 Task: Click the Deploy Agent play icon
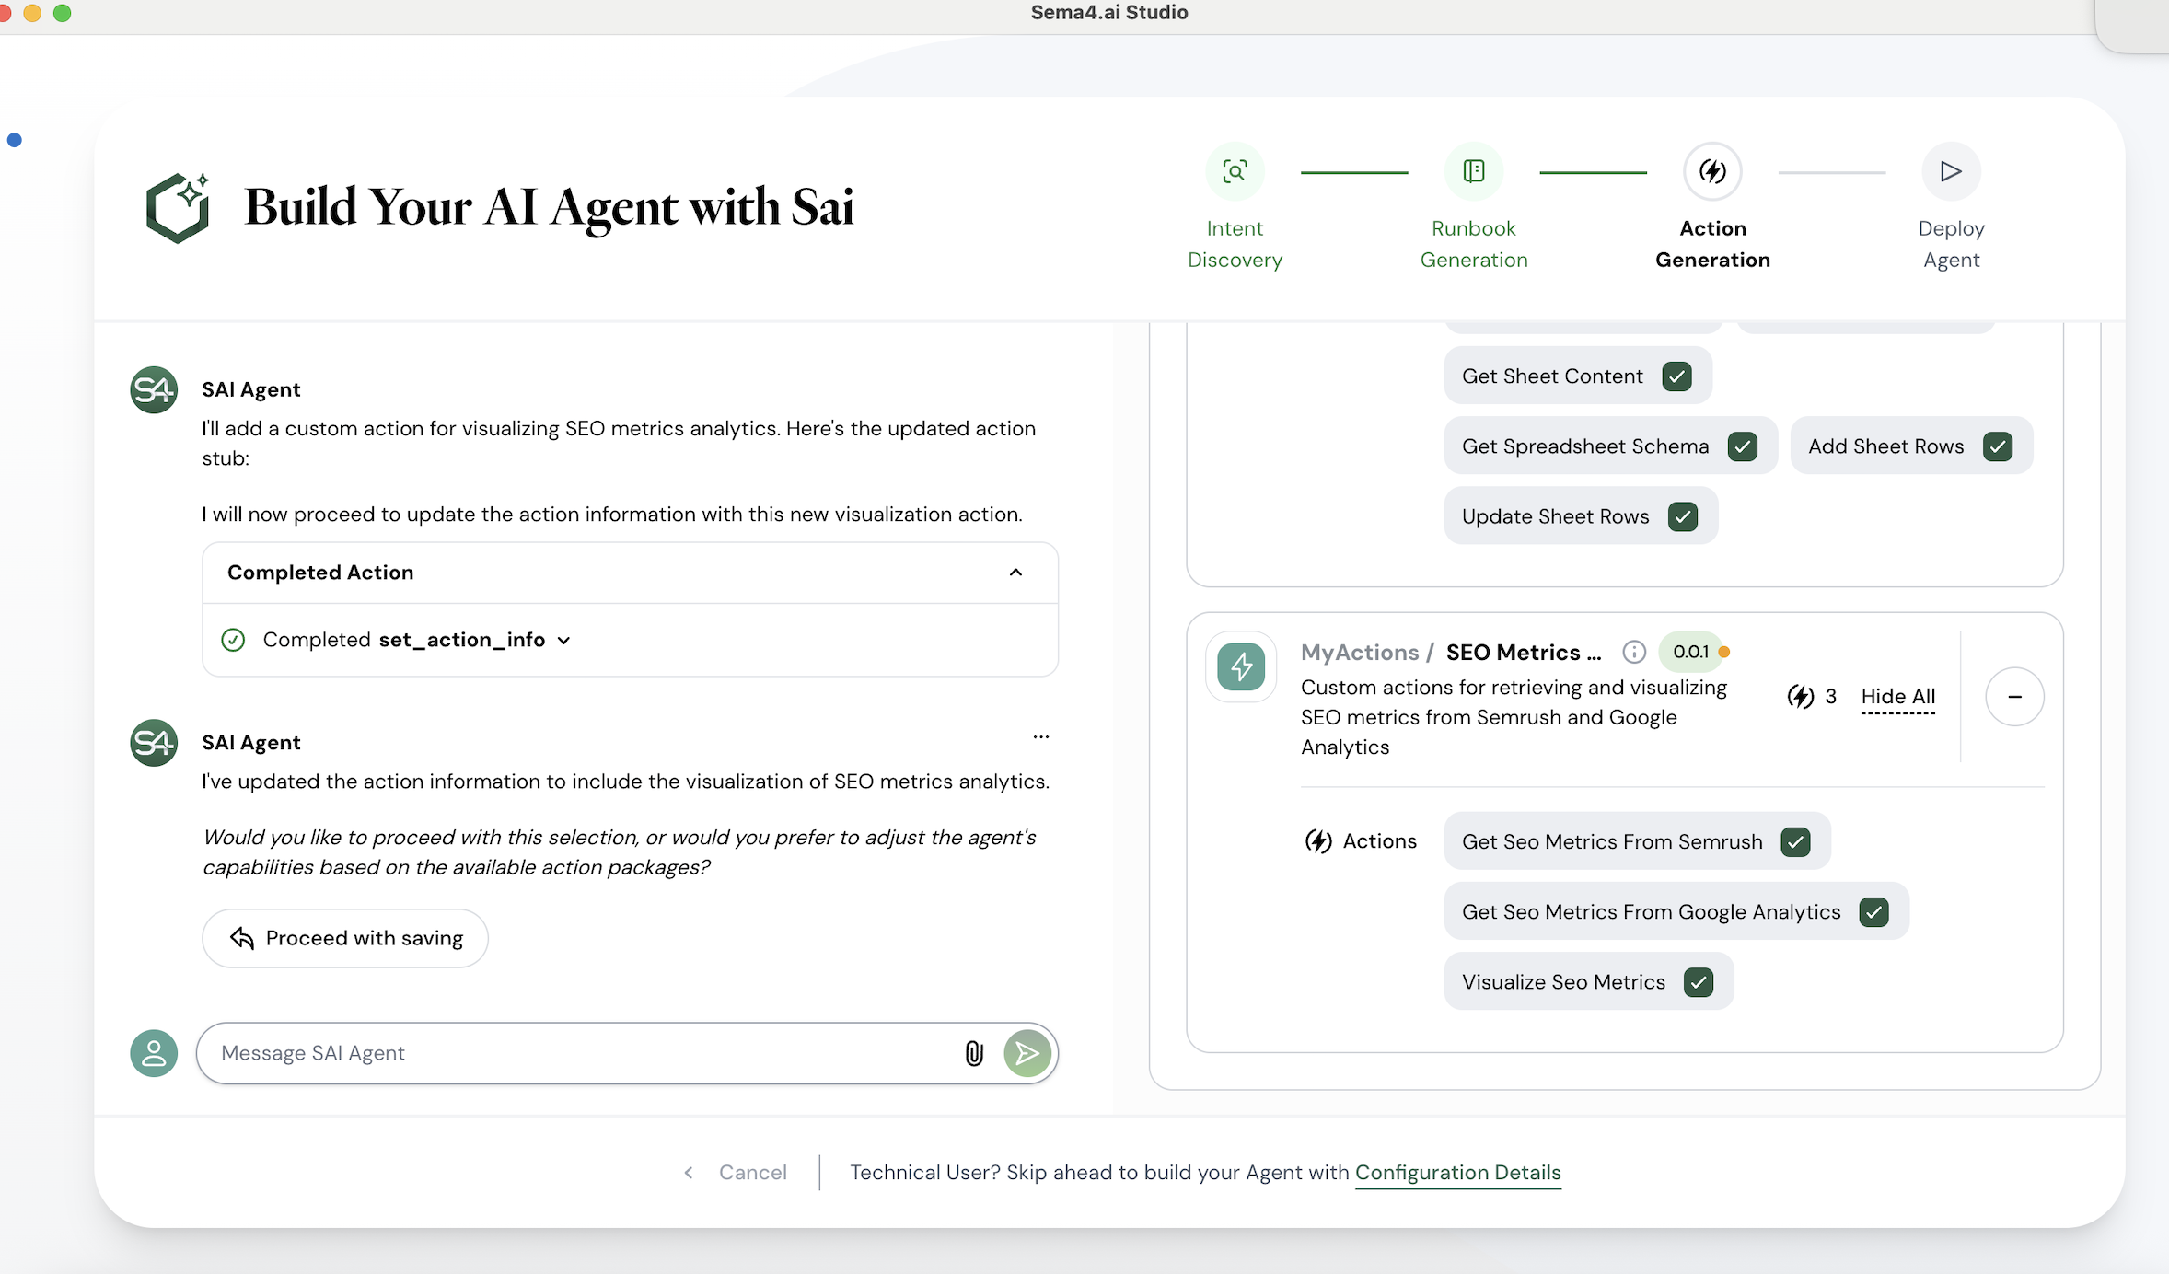tap(1951, 171)
